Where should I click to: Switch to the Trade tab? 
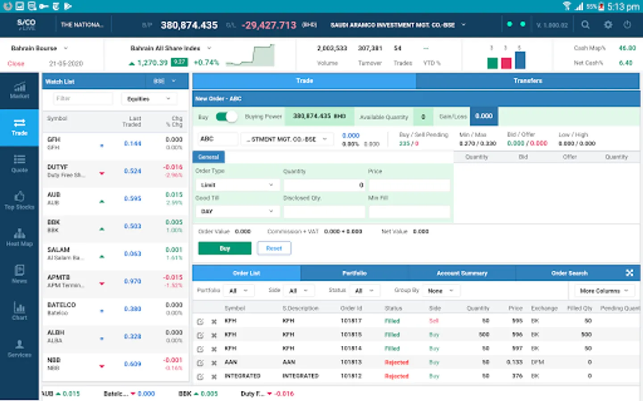point(304,81)
